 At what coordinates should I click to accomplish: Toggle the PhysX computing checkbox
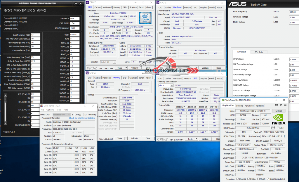(258, 179)
